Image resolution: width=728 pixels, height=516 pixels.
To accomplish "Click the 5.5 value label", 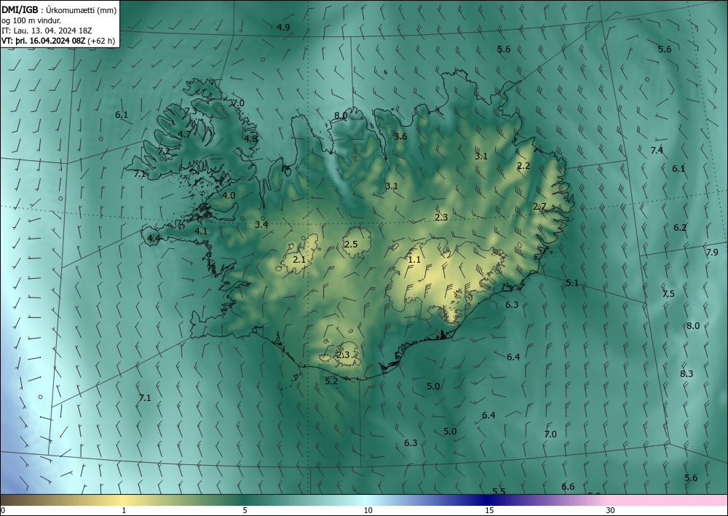I will [x=499, y=491].
